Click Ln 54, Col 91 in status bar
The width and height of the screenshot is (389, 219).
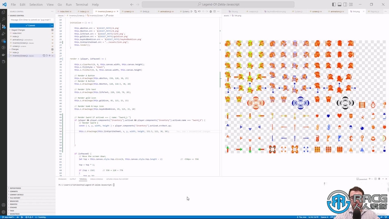[x=313, y=217]
